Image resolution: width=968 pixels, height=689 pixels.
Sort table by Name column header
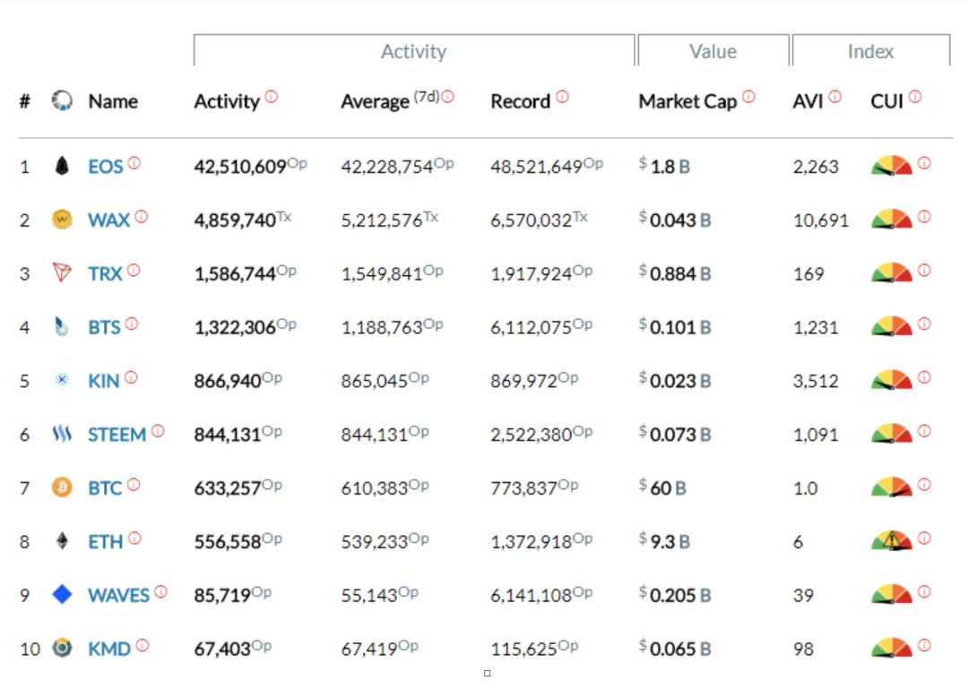point(113,101)
